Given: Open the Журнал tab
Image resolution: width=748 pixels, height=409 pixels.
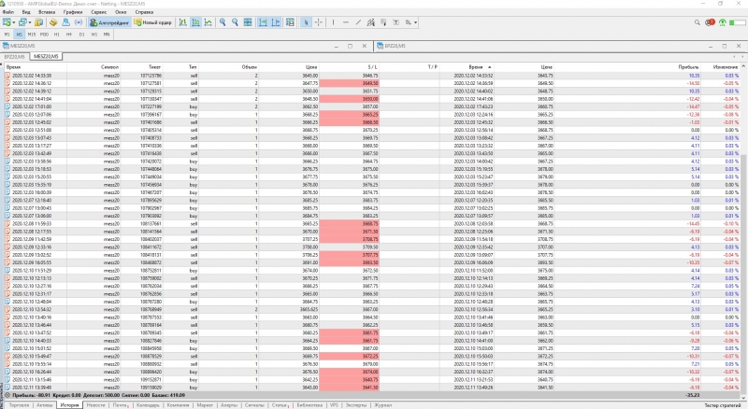Looking at the screenshot, I should click(382, 405).
